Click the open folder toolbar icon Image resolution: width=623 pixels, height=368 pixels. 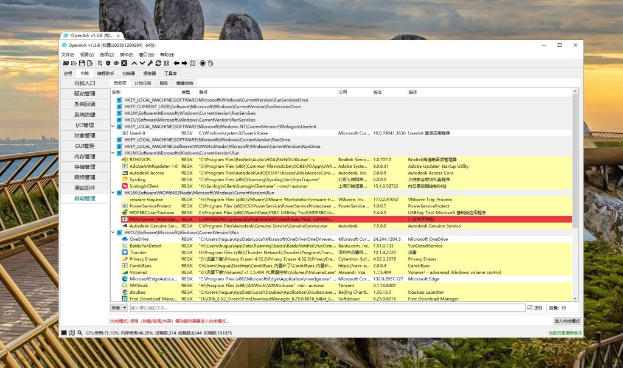click(74, 63)
